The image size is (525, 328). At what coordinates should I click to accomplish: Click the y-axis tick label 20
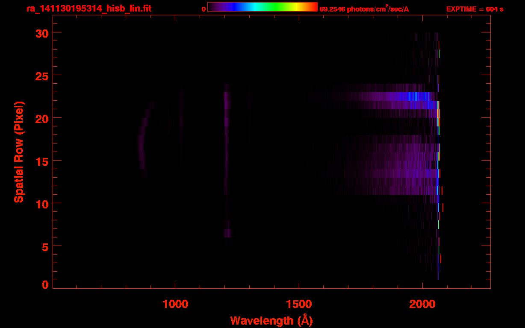pyautogui.click(x=41, y=118)
